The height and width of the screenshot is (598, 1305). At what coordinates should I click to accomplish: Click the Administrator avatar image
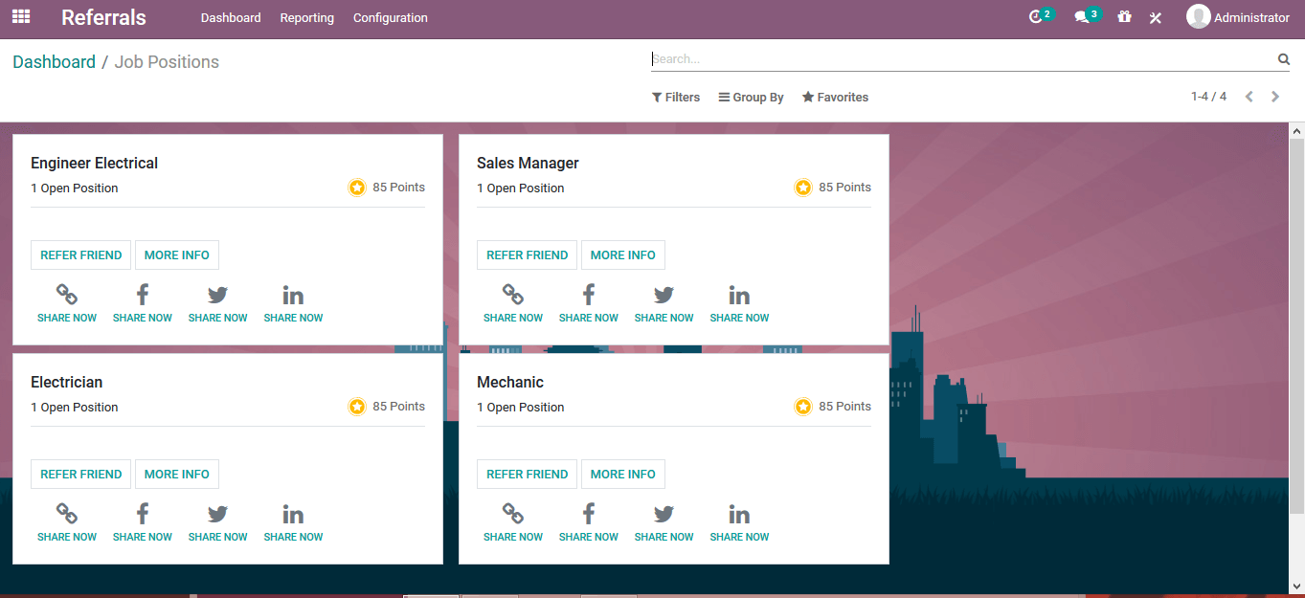point(1198,17)
